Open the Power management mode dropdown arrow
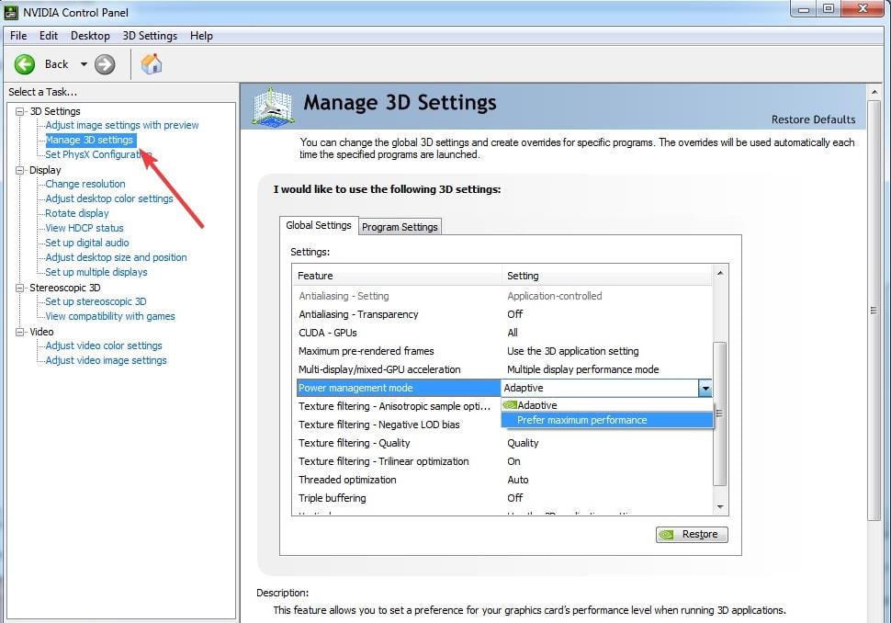The image size is (891, 623). [705, 389]
